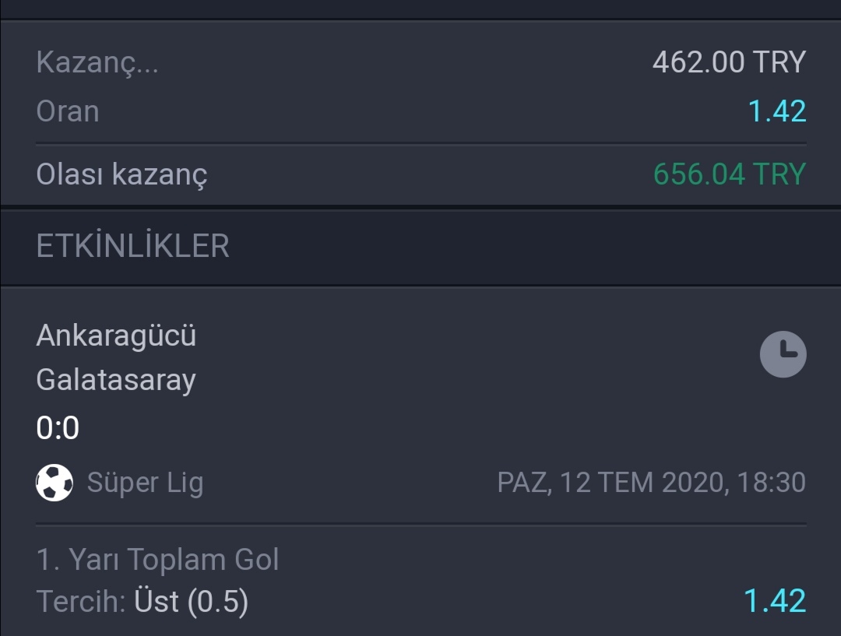Image resolution: width=841 pixels, height=636 pixels.
Task: Tap the Olası kazanç label
Action: [x=121, y=175]
